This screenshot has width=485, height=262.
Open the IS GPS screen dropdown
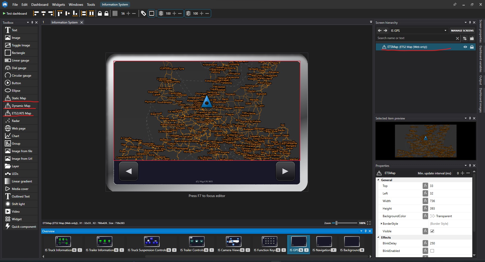tap(419, 30)
